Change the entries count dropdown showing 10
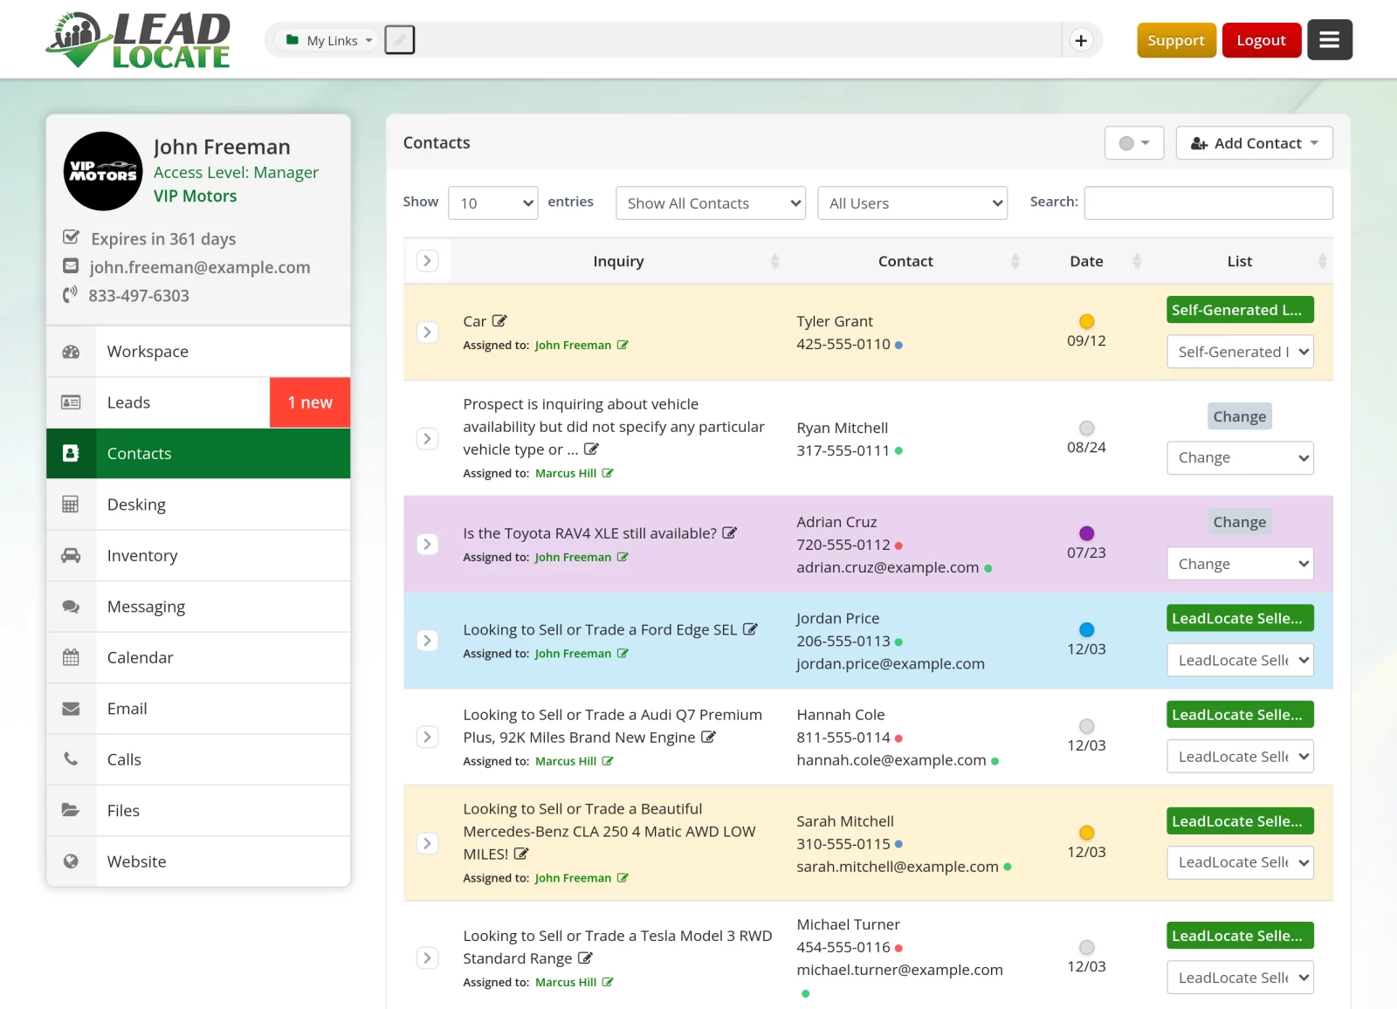The height and width of the screenshot is (1009, 1397). click(492, 203)
